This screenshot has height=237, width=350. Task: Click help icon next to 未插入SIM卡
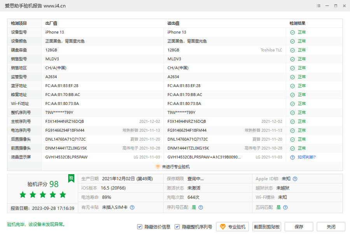point(132,207)
